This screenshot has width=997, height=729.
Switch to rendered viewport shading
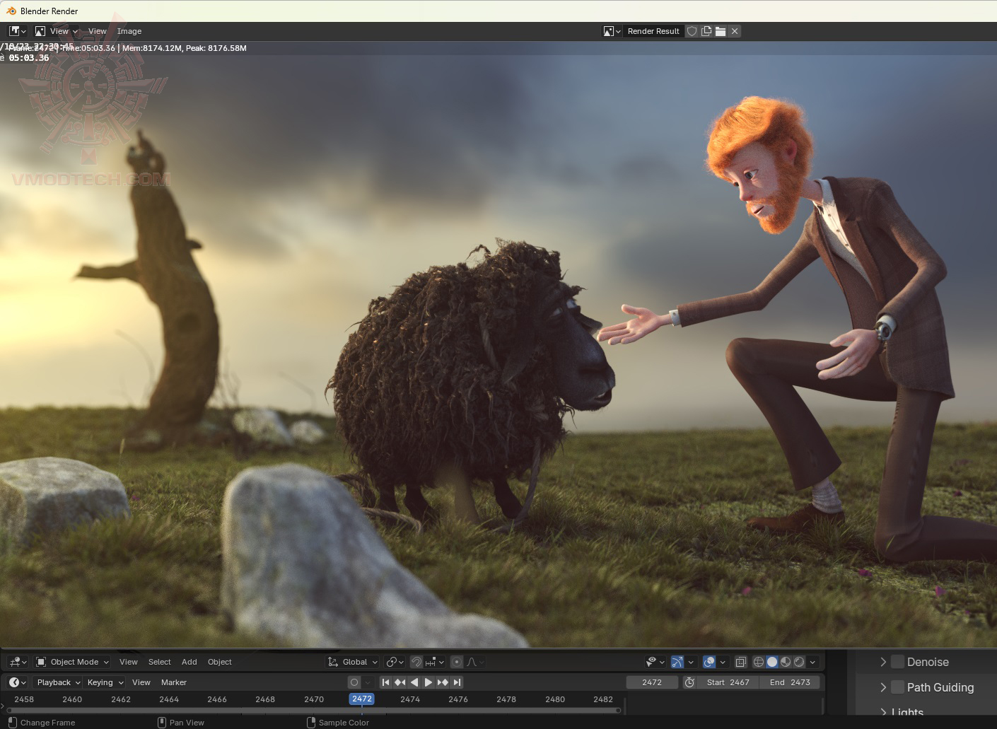coord(799,662)
